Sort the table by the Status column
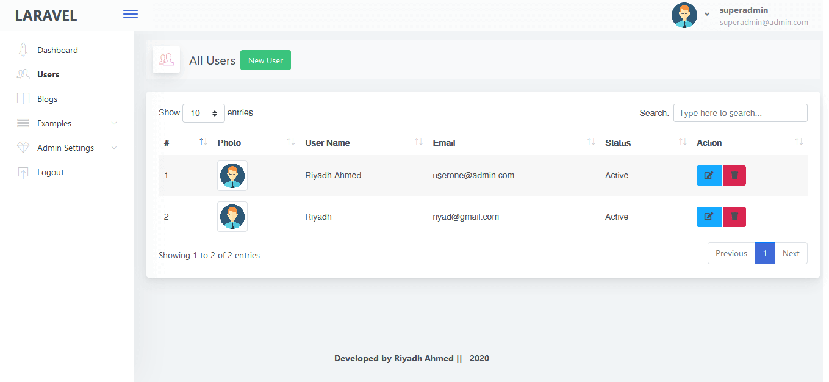Screen dimensions: 829x382 [645, 143]
